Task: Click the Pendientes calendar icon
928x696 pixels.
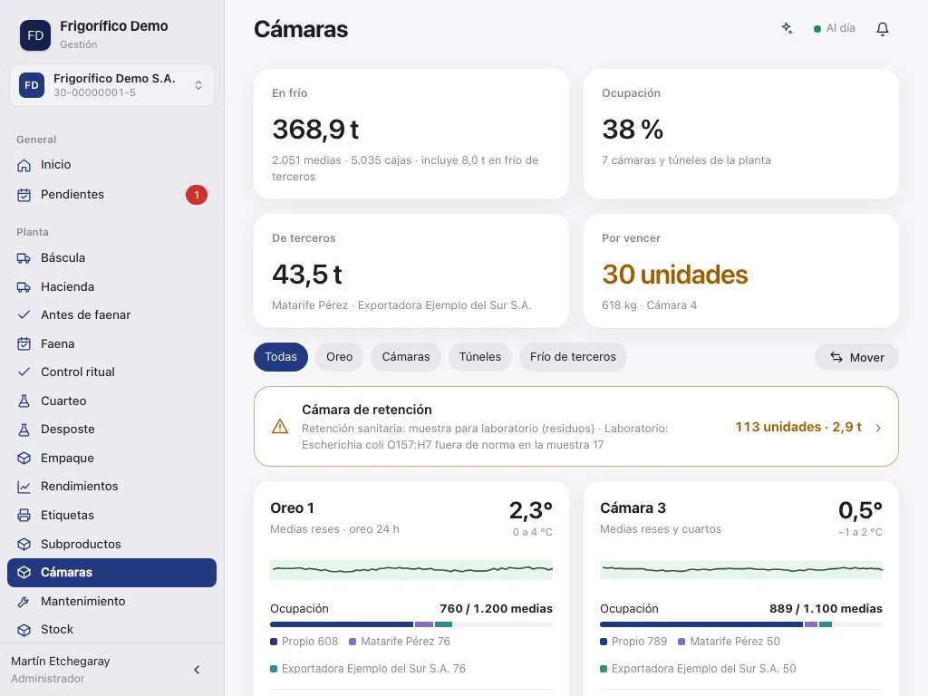Action: click(x=24, y=195)
